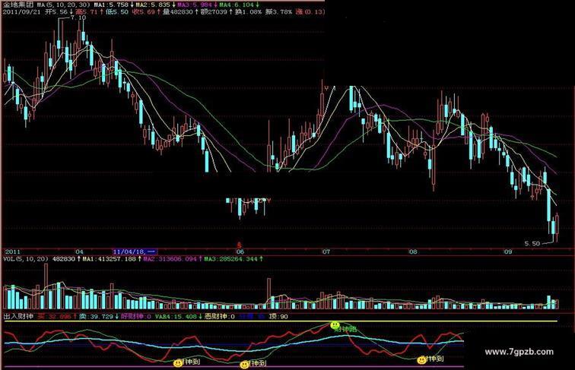Click the volume MA3:285264.344 value

(230, 259)
